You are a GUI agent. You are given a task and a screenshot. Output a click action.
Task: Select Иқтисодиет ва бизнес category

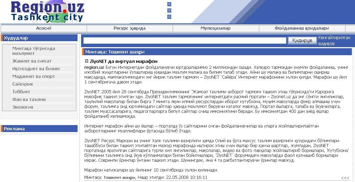pos(43,68)
